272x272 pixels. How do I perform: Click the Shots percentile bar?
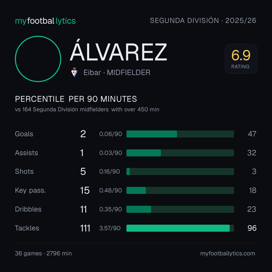pos(180,172)
